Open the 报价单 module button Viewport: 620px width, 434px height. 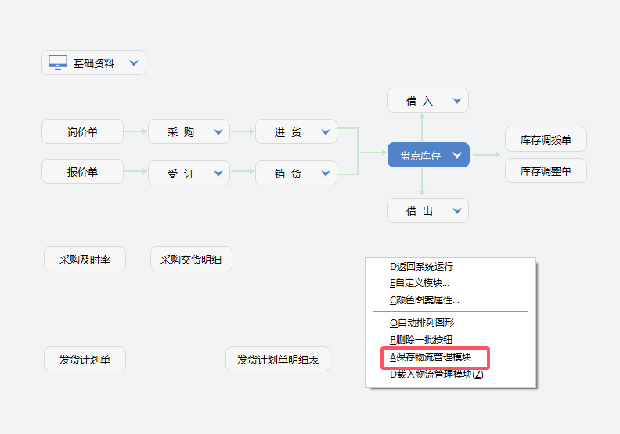click(x=82, y=171)
